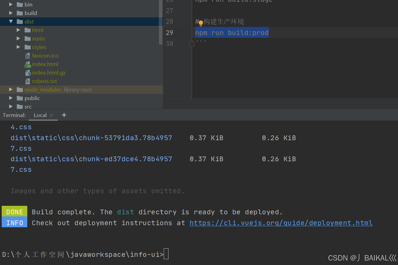Screen dimensions: 398x265
Task: Click the index.html file icon
Action: pyautogui.click(x=28, y=64)
